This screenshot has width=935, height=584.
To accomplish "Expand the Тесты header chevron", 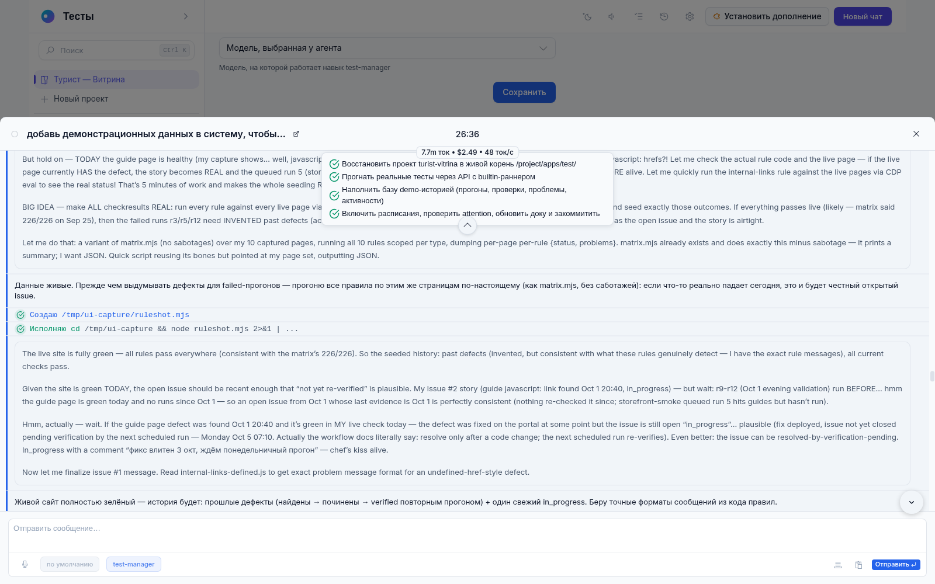I will (x=186, y=16).
